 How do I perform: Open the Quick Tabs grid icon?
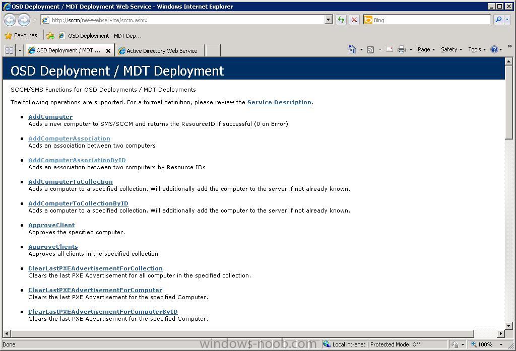9,50
